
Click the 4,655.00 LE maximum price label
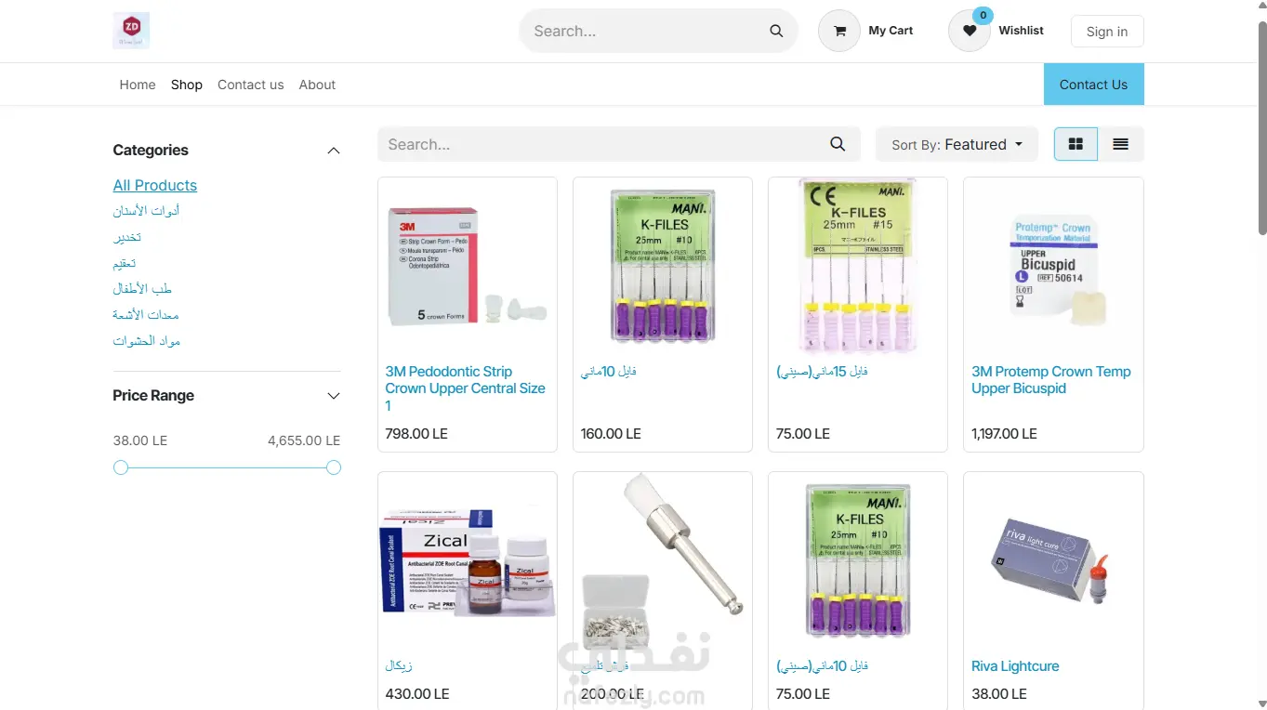pos(304,440)
